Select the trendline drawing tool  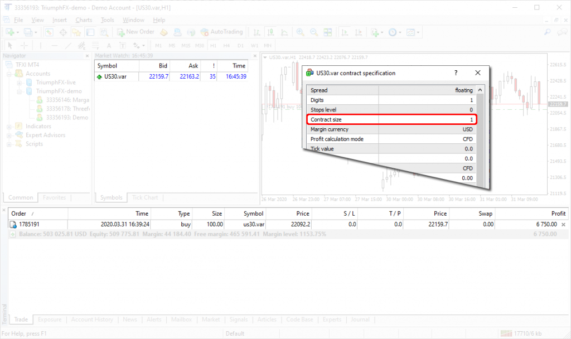coord(67,46)
